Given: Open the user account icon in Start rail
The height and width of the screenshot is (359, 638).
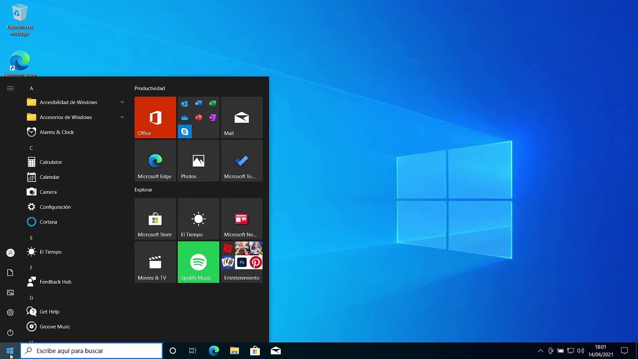Looking at the screenshot, I should [x=10, y=253].
